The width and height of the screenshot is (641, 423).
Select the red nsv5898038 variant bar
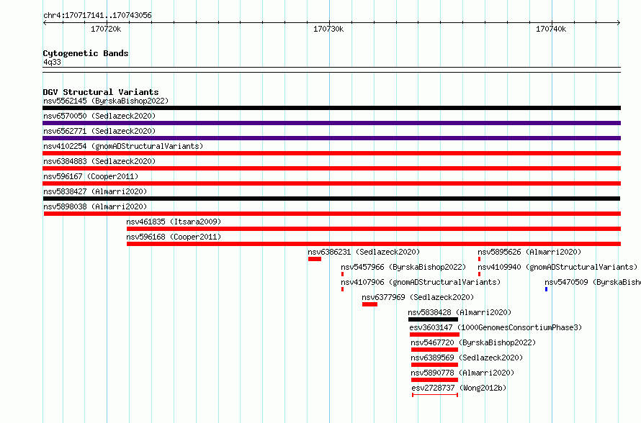click(x=332, y=214)
